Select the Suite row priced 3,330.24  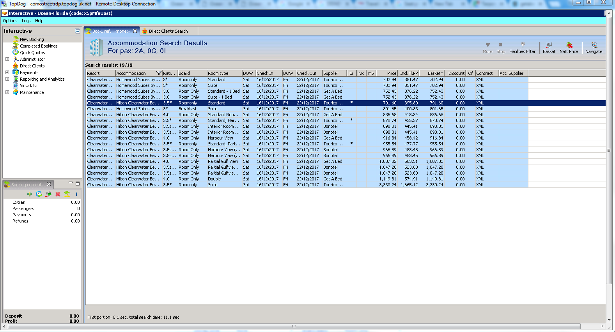[x=307, y=185]
